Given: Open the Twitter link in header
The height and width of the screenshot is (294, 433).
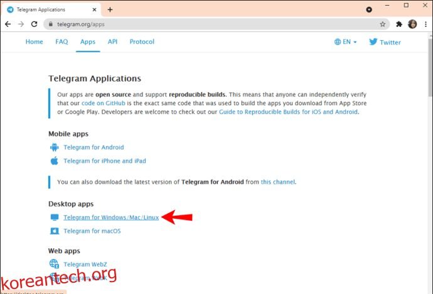Looking at the screenshot, I should click(385, 42).
